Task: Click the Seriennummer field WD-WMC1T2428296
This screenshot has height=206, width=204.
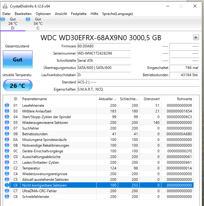Action: (x=104, y=53)
